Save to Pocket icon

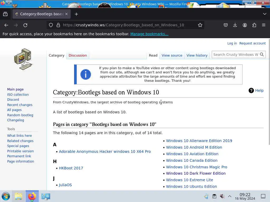tap(226, 25)
